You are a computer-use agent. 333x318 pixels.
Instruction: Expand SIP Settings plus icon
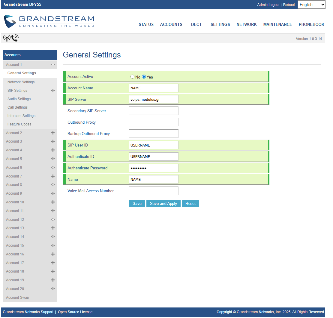53,91
